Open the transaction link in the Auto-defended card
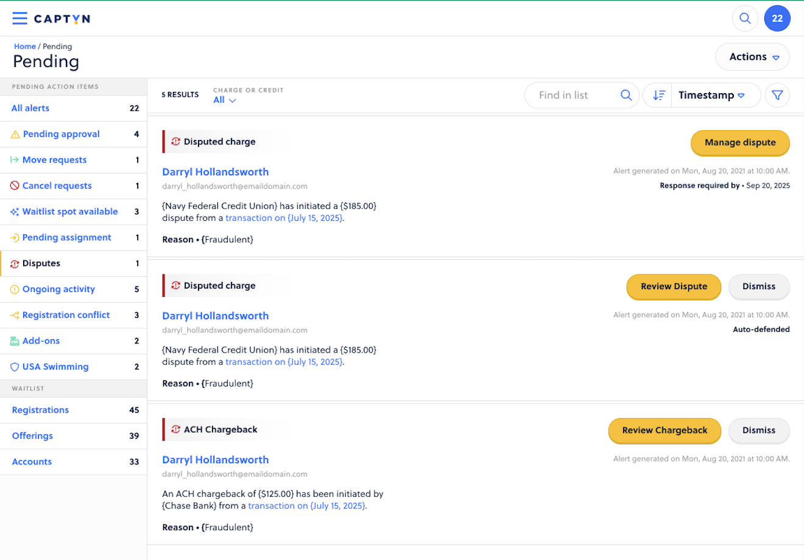Viewport: 804px width, 560px height. click(x=284, y=362)
